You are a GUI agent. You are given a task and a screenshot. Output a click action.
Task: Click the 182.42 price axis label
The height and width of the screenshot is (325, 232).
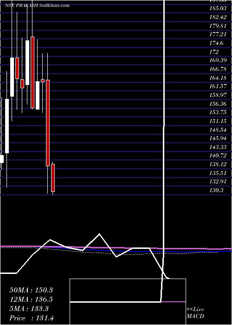(218, 17)
